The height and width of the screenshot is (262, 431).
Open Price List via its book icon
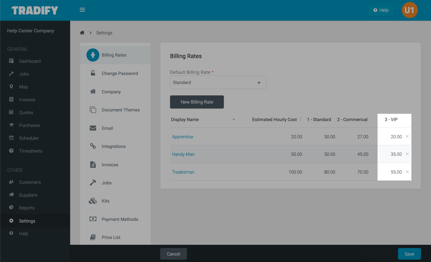(x=93, y=237)
